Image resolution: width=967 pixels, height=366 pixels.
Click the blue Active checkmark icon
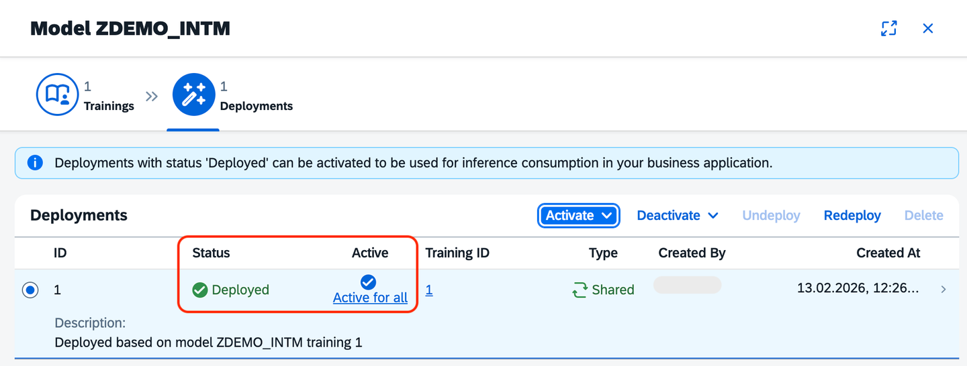click(368, 282)
